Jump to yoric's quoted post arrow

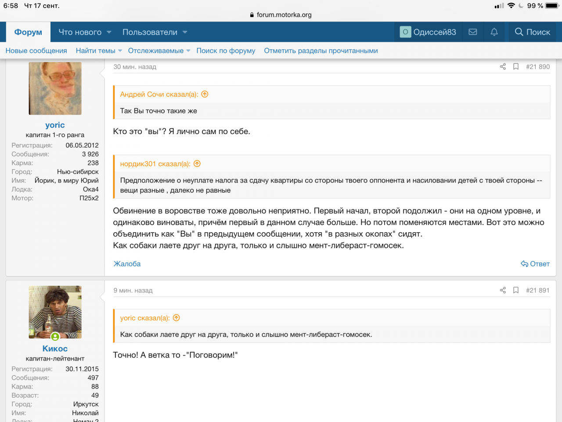tap(177, 318)
